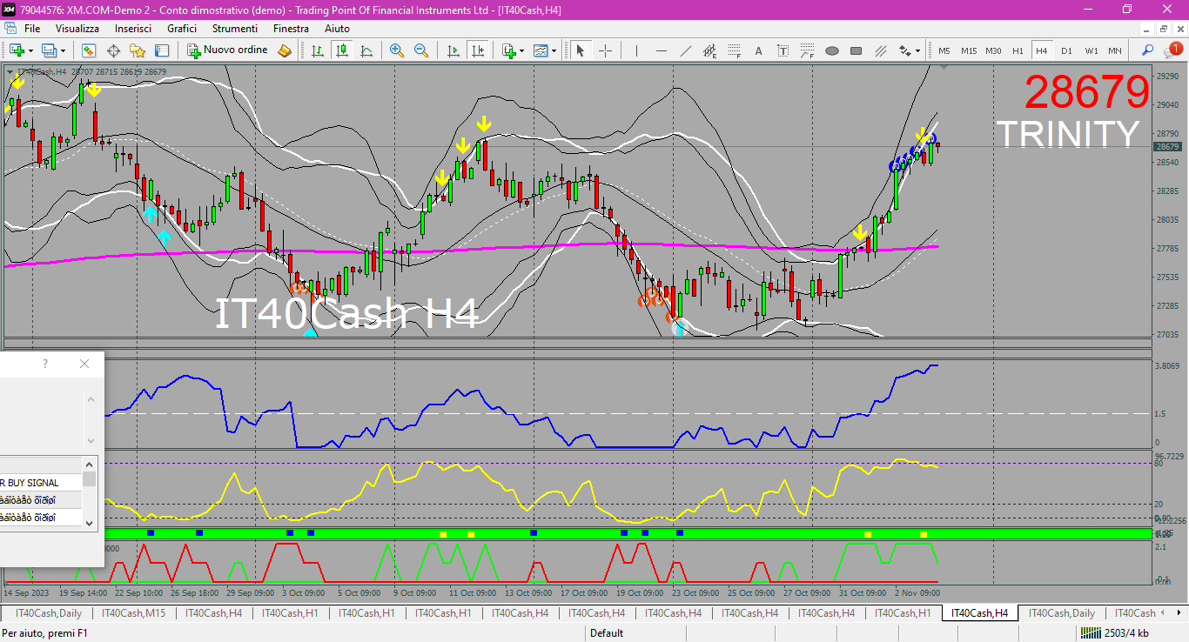
Task: Set timeframe to M30
Action: click(x=993, y=50)
